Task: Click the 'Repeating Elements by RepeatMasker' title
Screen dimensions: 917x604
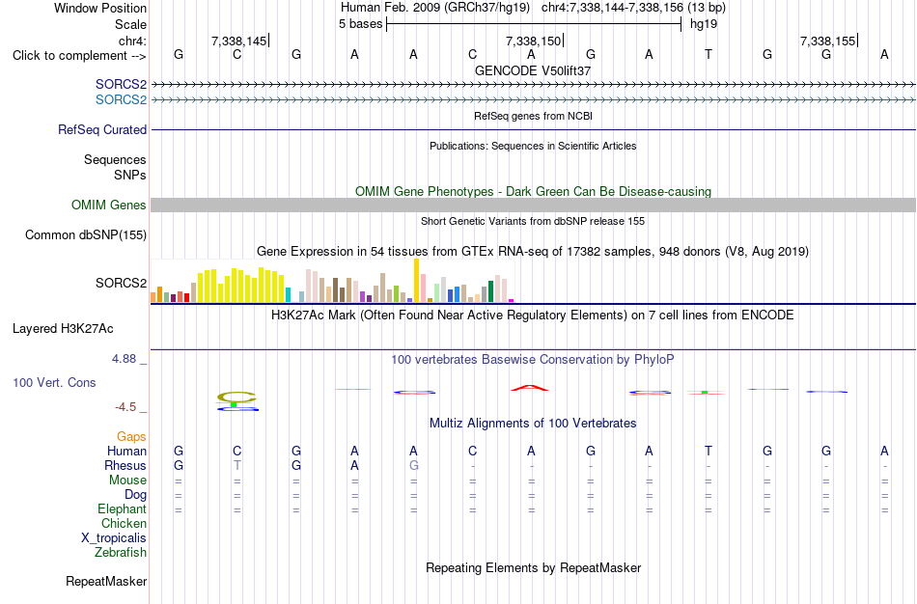Action: [x=534, y=567]
